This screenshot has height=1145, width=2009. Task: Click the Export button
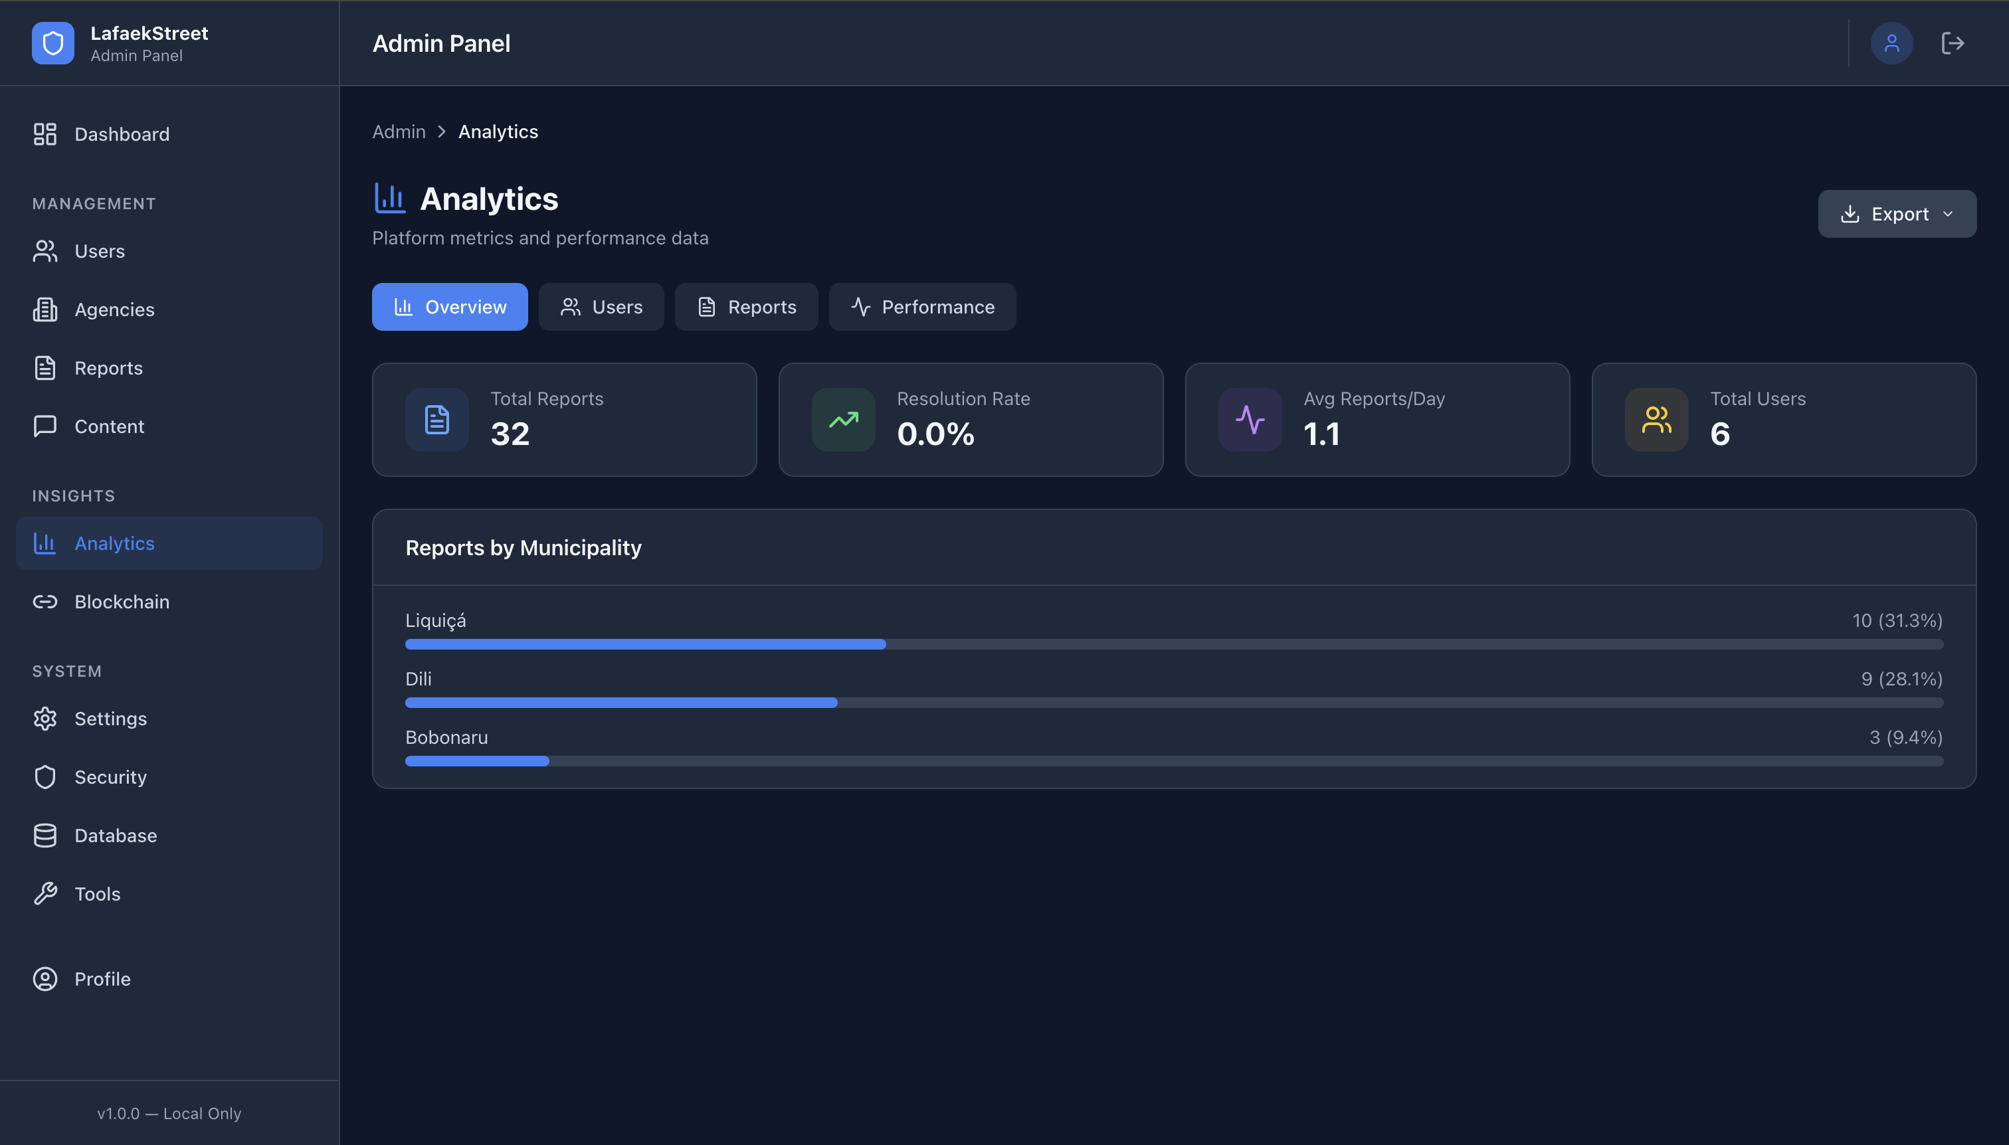(1896, 213)
